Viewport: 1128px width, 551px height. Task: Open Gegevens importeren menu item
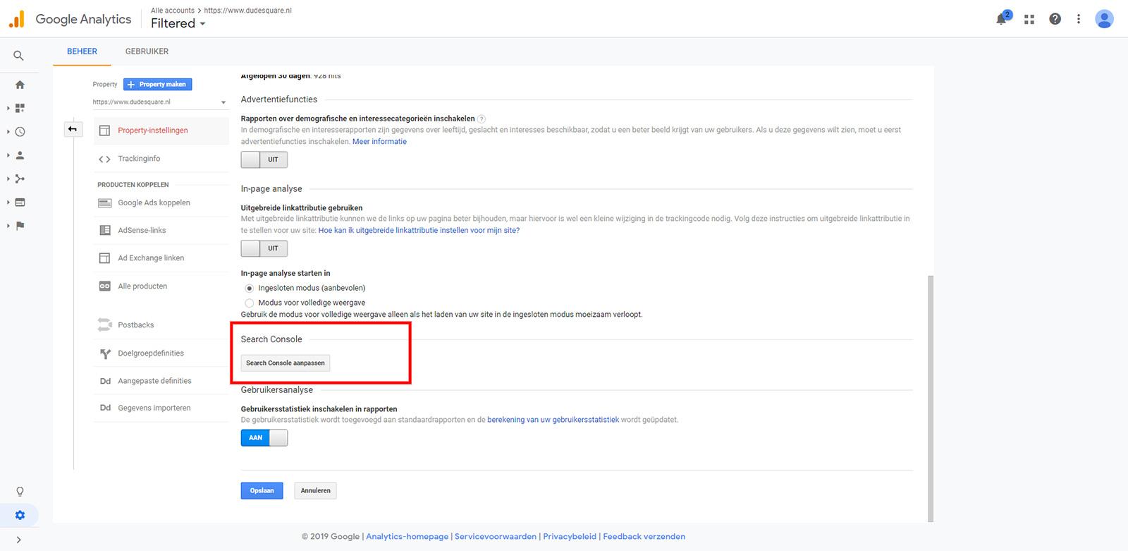161,408
